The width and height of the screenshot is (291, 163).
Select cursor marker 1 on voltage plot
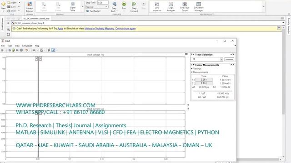(36, 58)
